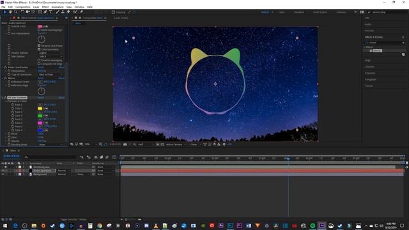Collapse the Polar Coordinates effect
The width and height of the screenshot is (409, 230).
tap(3, 67)
